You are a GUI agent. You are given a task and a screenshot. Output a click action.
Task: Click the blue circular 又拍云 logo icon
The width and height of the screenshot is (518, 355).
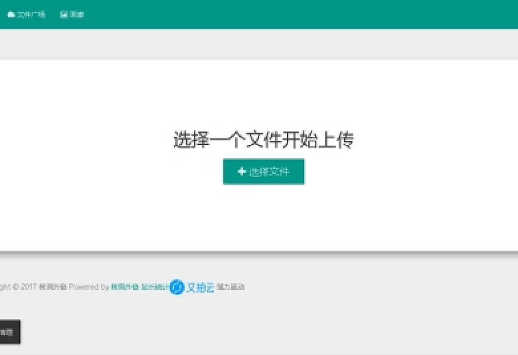tap(177, 287)
